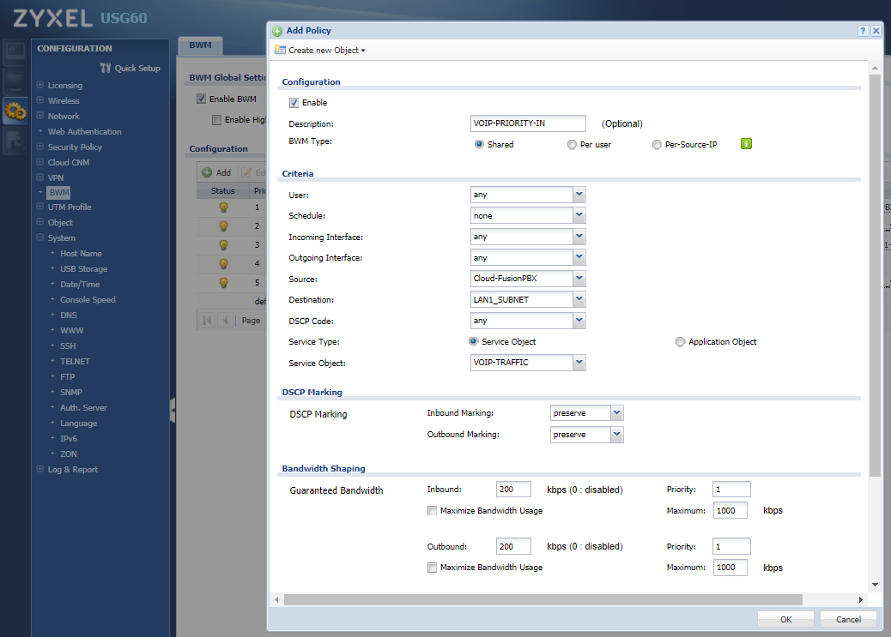891x637 pixels.
Task: Open the Dashboard icon at top of left rail
Action: (x=15, y=52)
